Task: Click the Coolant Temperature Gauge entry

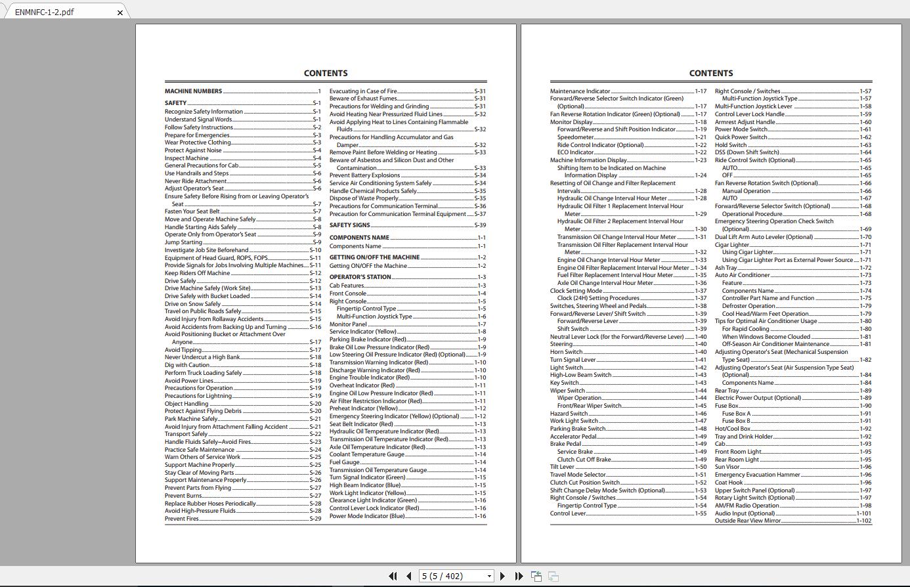Action: 408,454
